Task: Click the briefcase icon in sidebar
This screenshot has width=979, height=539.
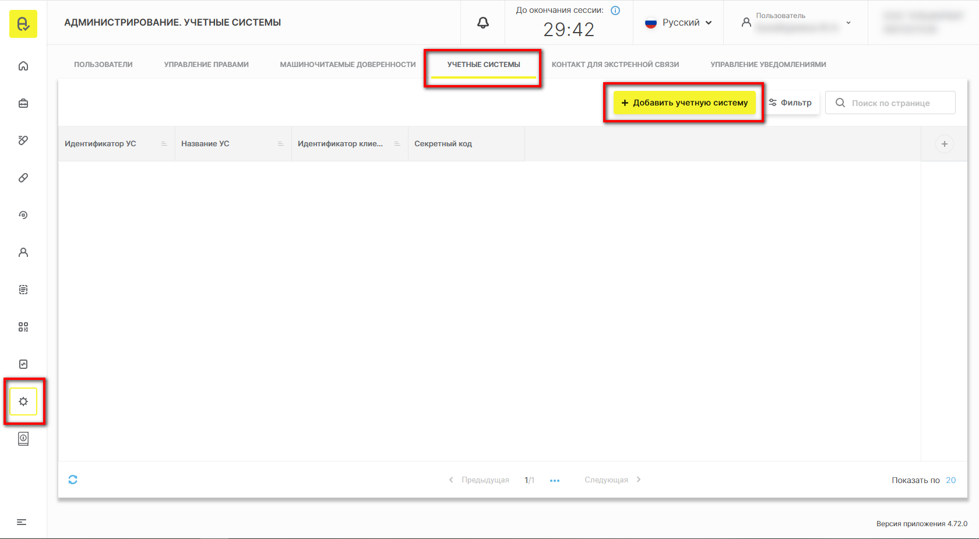Action: tap(23, 103)
